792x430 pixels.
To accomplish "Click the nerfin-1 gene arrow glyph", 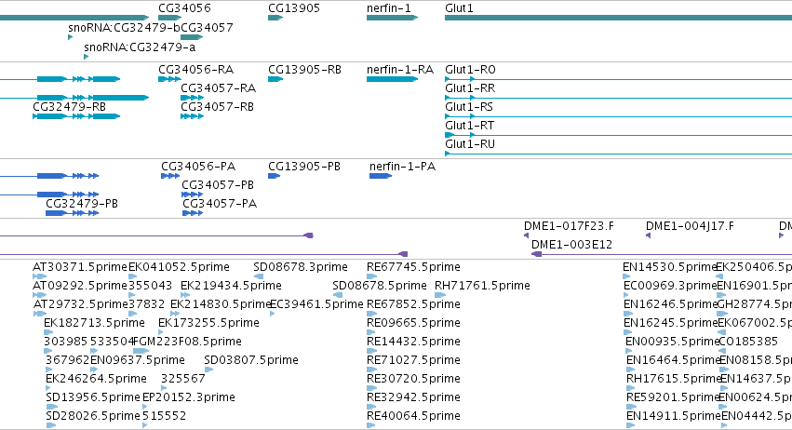I will pyautogui.click(x=393, y=18).
